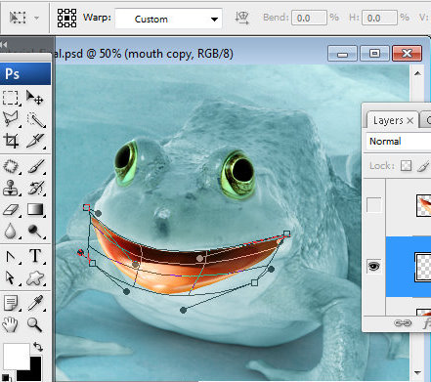
Task: Select the Slice tool
Action: coord(35,141)
